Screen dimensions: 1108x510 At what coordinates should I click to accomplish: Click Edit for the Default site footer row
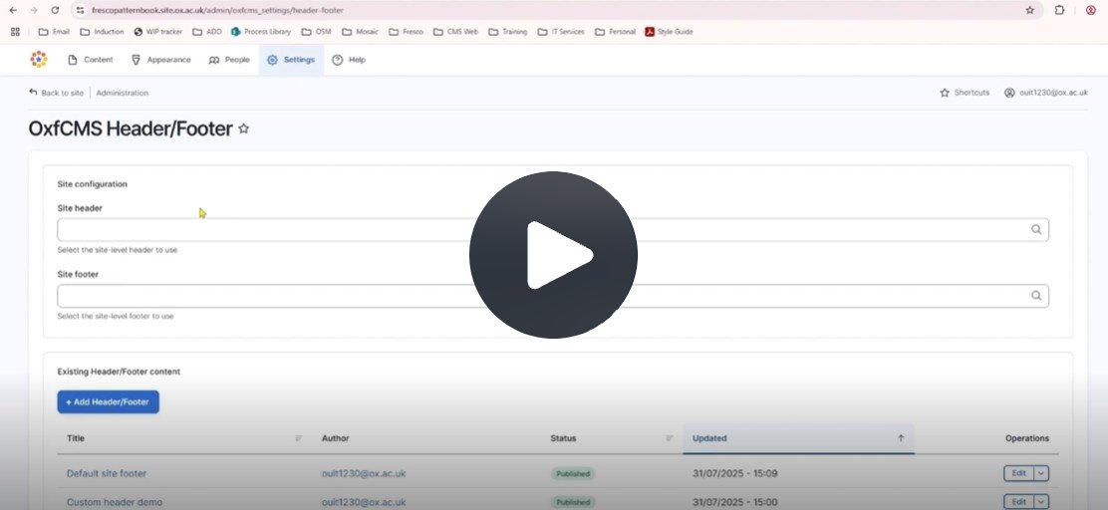pyautogui.click(x=1019, y=473)
